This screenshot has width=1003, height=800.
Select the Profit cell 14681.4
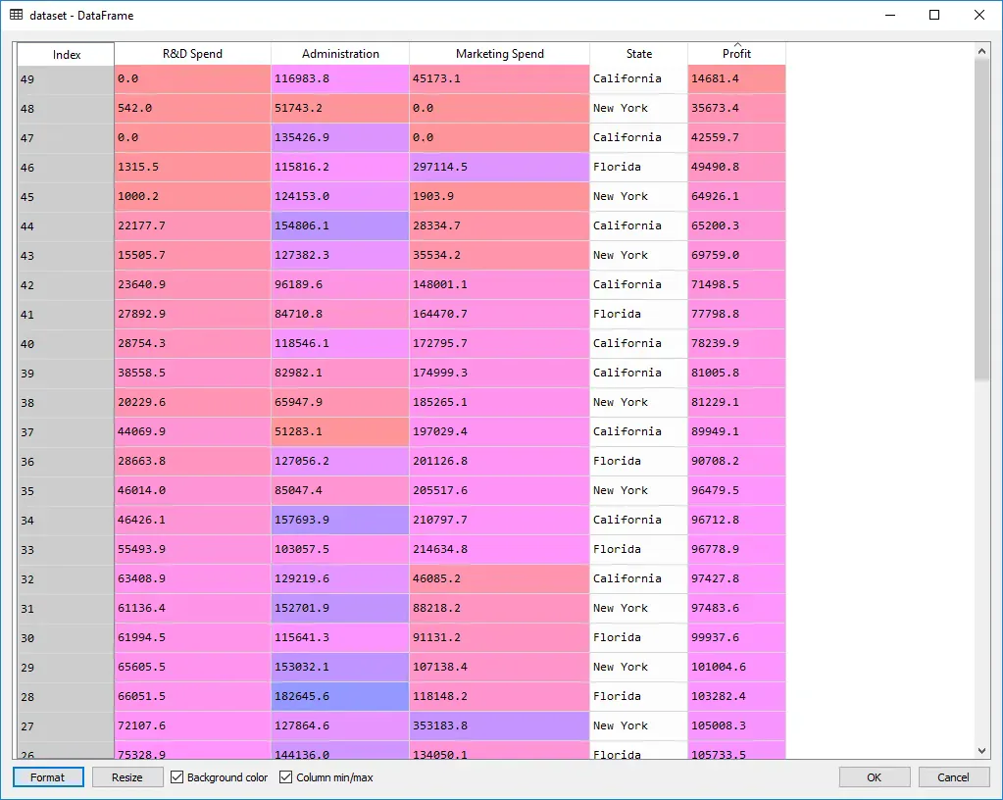tap(736, 78)
